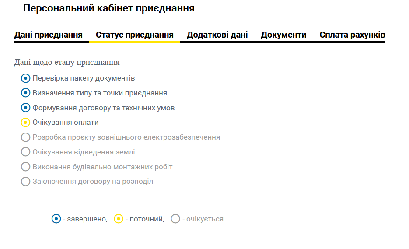Viewport: 409px width, 249px height.
Task: Switch to Статус приєднання tab
Action: (135, 35)
